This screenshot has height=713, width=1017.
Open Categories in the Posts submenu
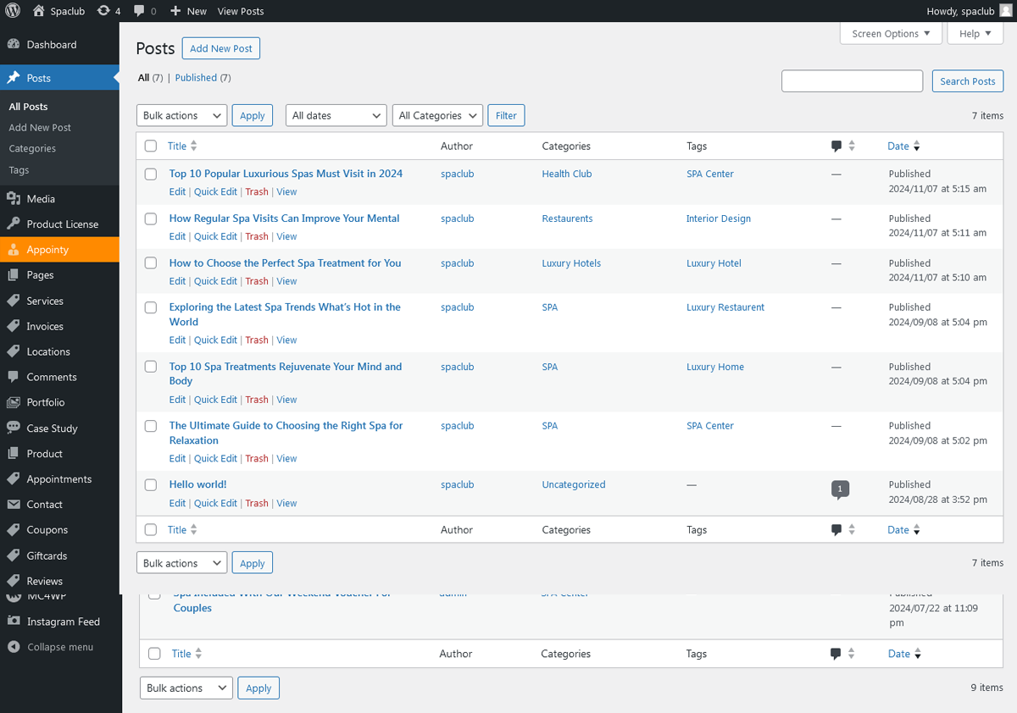click(32, 149)
